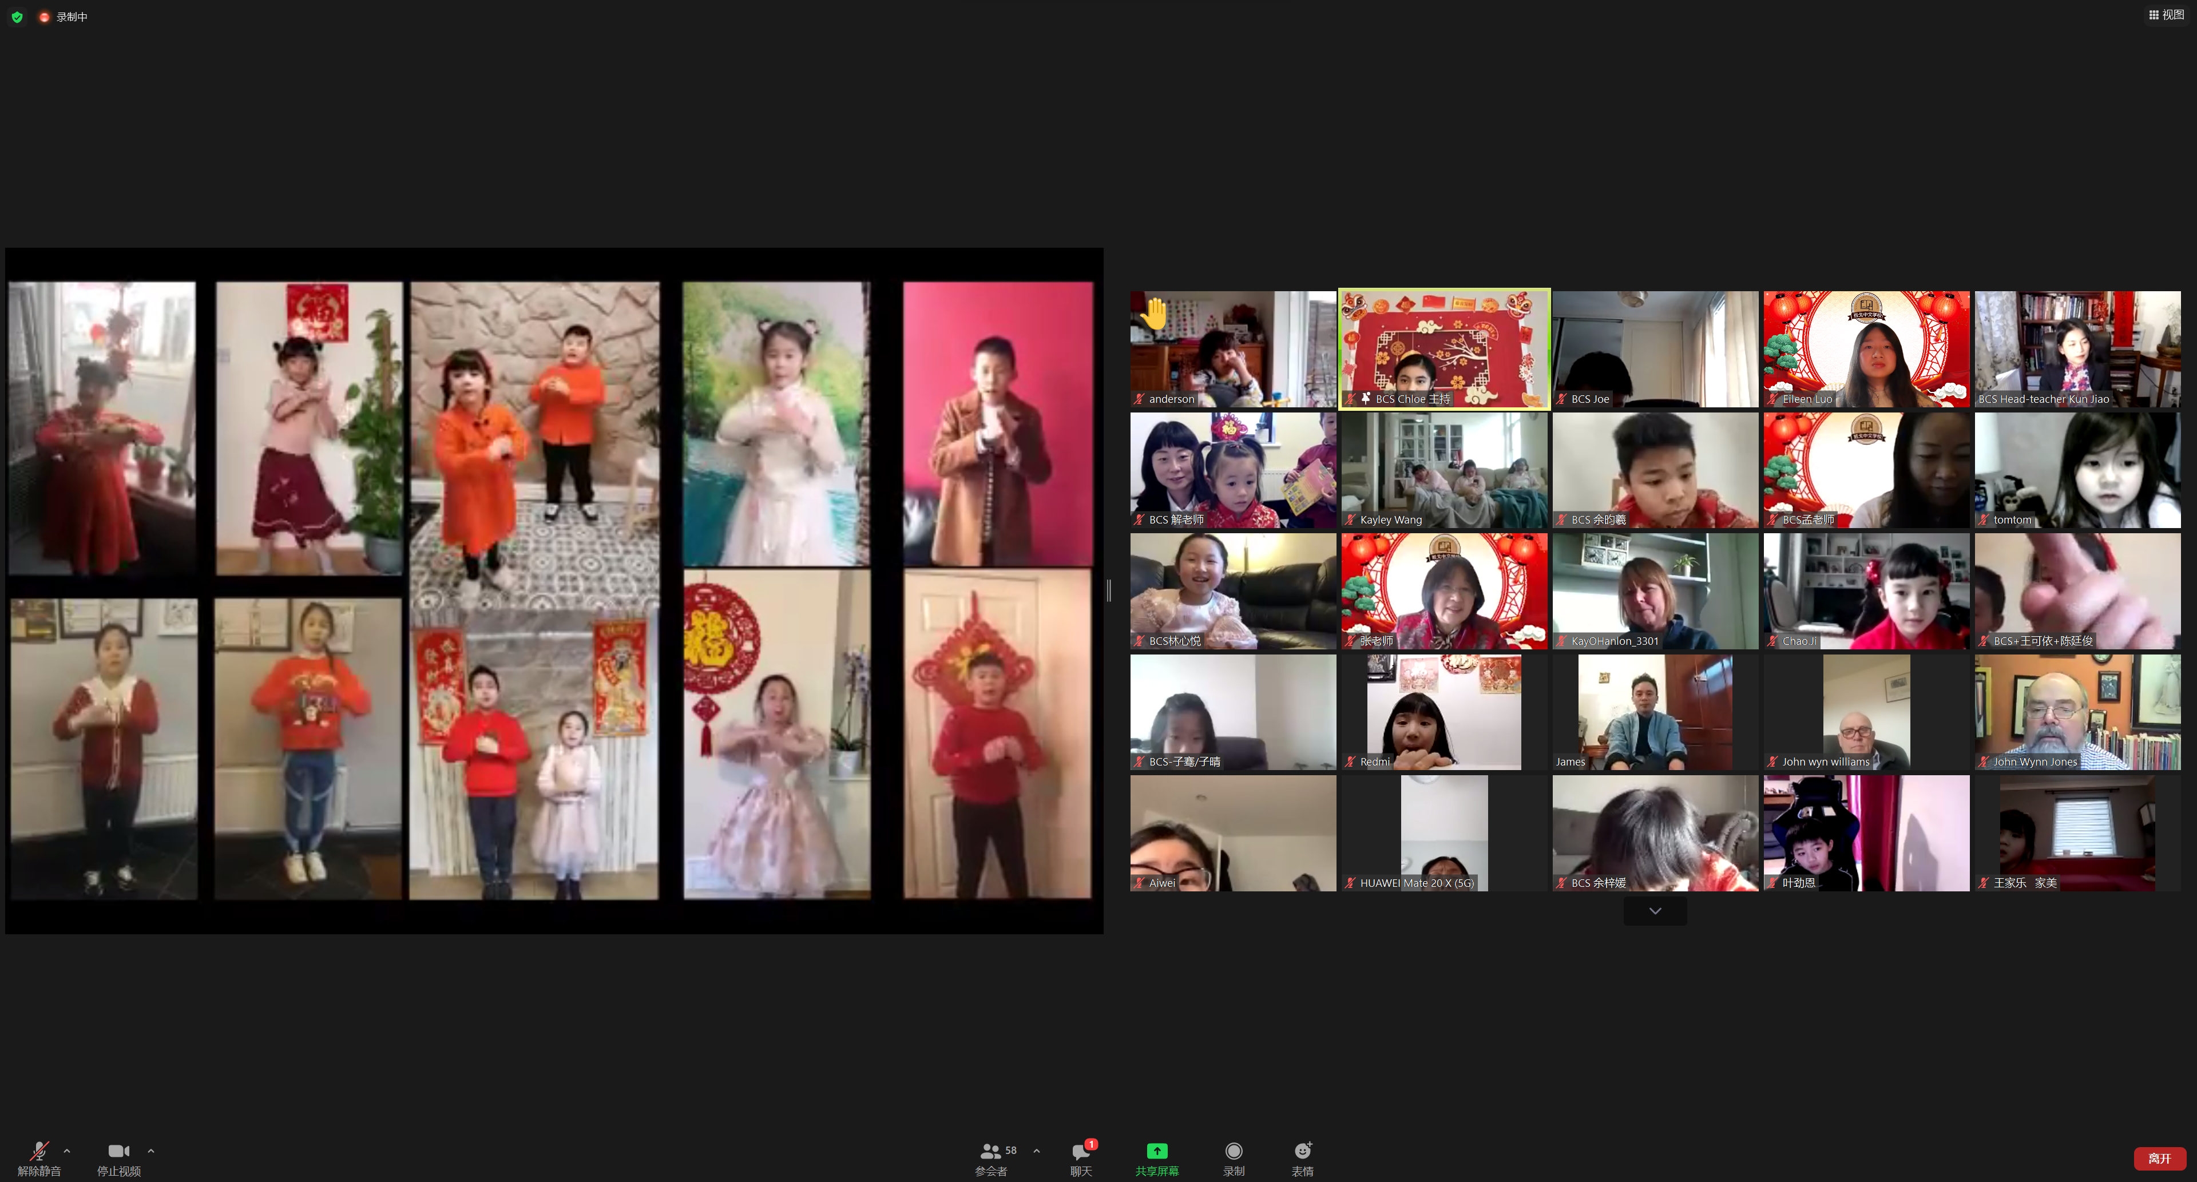Click the unmute microphone icon
The width and height of the screenshot is (2197, 1182).
(38, 1152)
